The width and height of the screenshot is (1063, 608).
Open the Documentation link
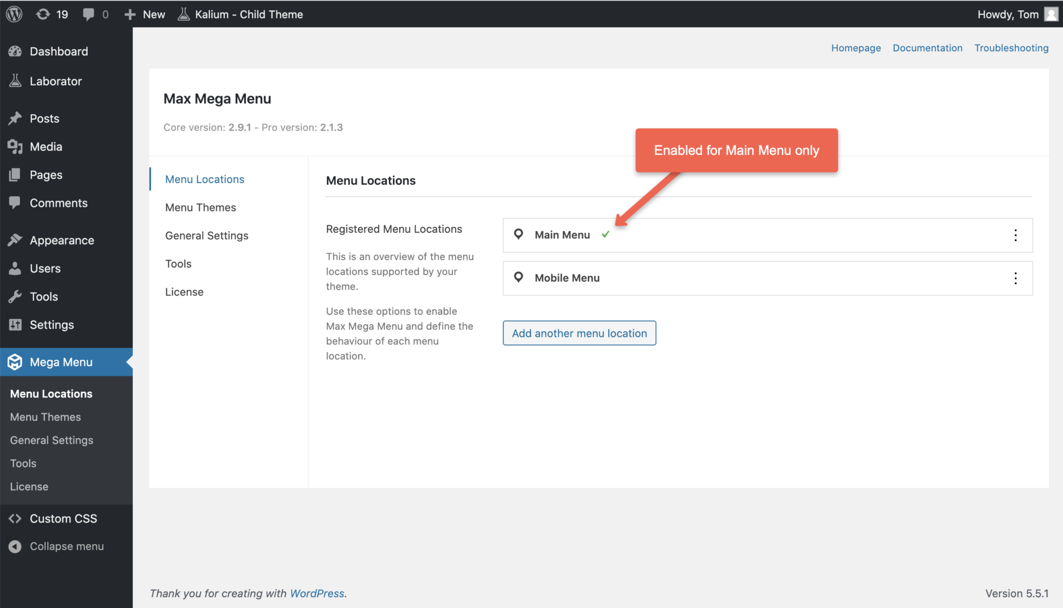pyautogui.click(x=928, y=48)
